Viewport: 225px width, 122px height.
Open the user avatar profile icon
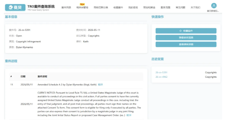(x=214, y=6)
